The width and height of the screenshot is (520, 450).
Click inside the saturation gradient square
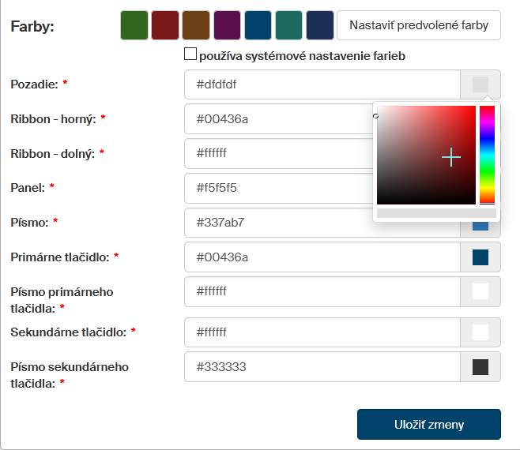point(426,155)
